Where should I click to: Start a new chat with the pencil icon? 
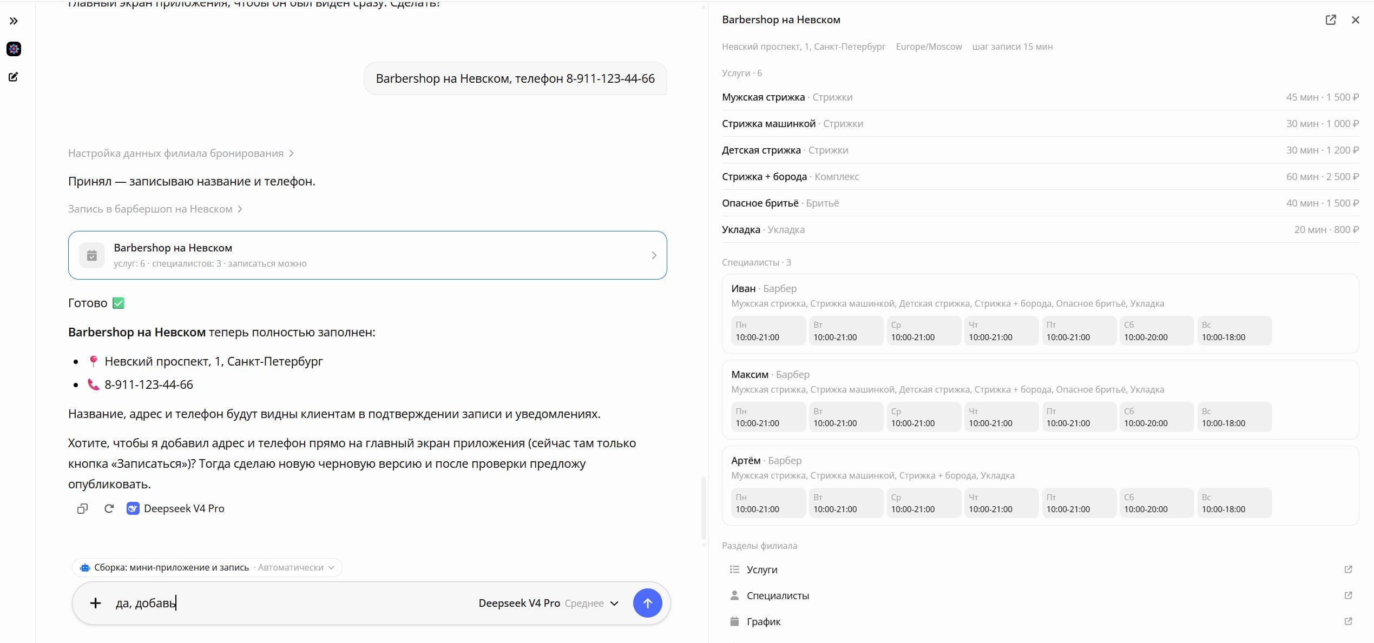[14, 77]
